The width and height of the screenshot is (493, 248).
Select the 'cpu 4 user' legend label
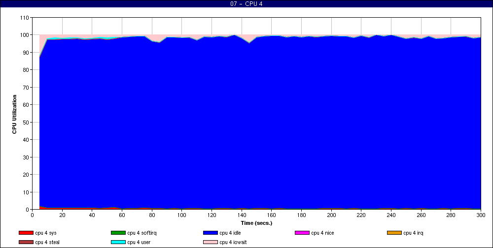point(139,242)
